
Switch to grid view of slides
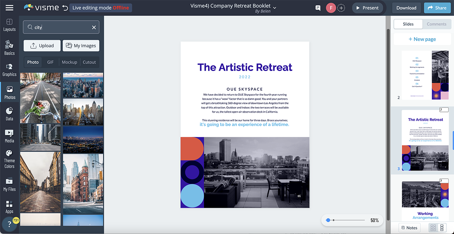point(433,228)
